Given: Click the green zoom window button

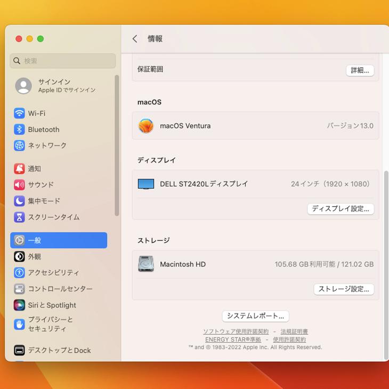Looking at the screenshot, I should coord(40,39).
